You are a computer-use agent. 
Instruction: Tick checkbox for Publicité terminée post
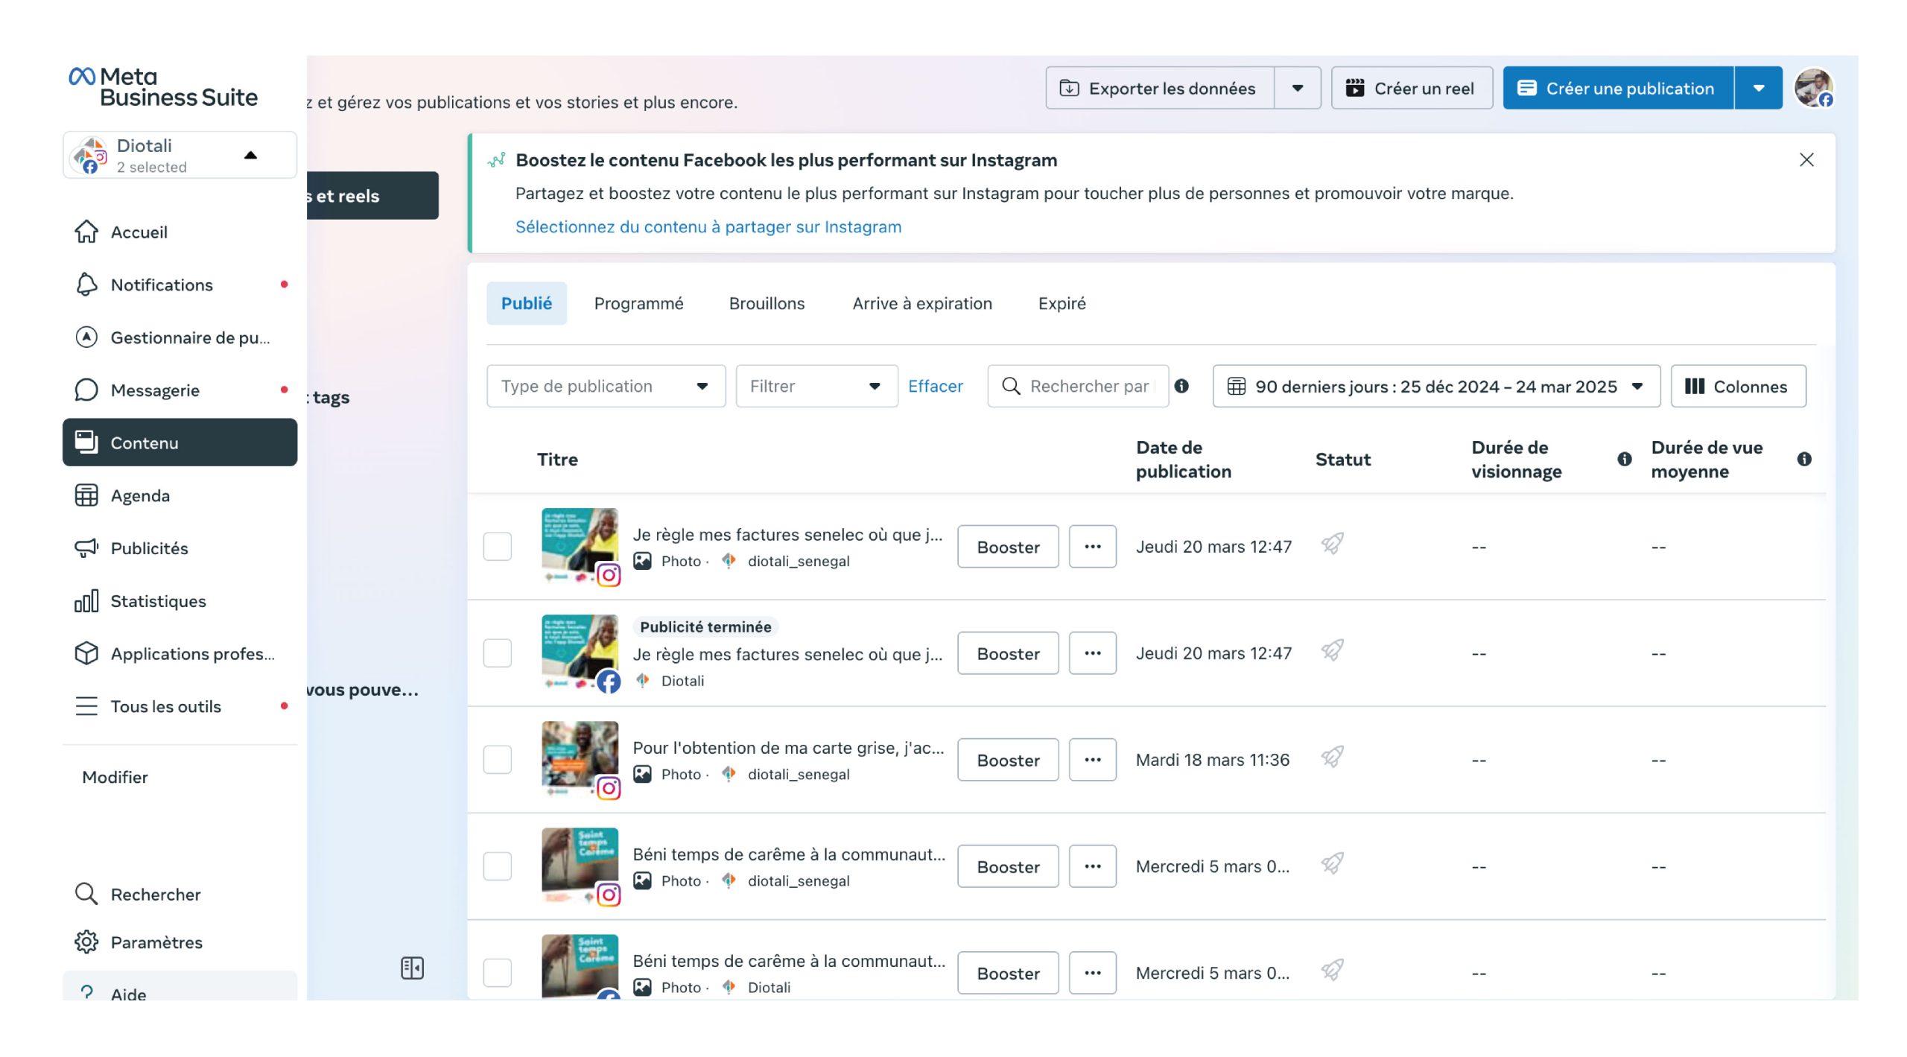click(497, 653)
